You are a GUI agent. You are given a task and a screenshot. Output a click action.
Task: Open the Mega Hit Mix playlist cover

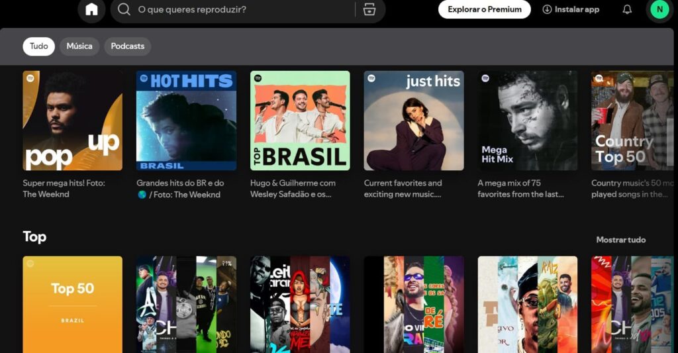click(x=528, y=121)
